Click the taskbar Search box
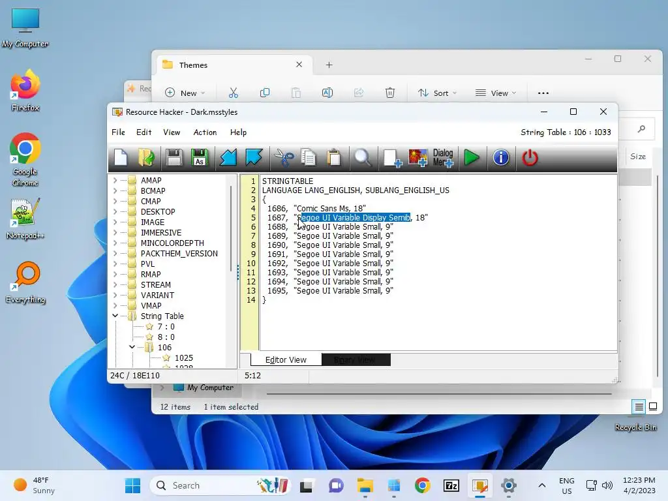 pyautogui.click(x=219, y=485)
